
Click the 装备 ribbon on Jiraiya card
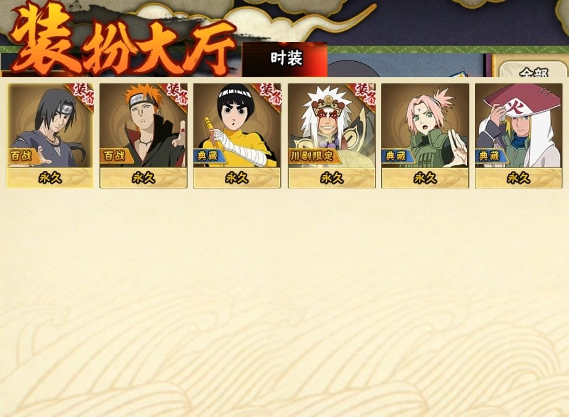pos(363,95)
